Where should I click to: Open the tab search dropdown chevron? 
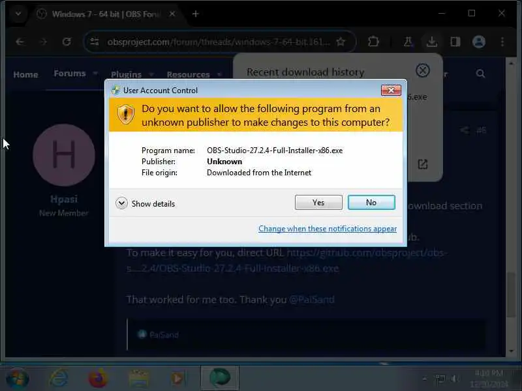(18, 14)
